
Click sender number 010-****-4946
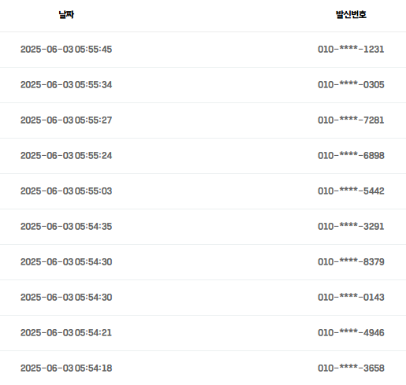pos(351,332)
